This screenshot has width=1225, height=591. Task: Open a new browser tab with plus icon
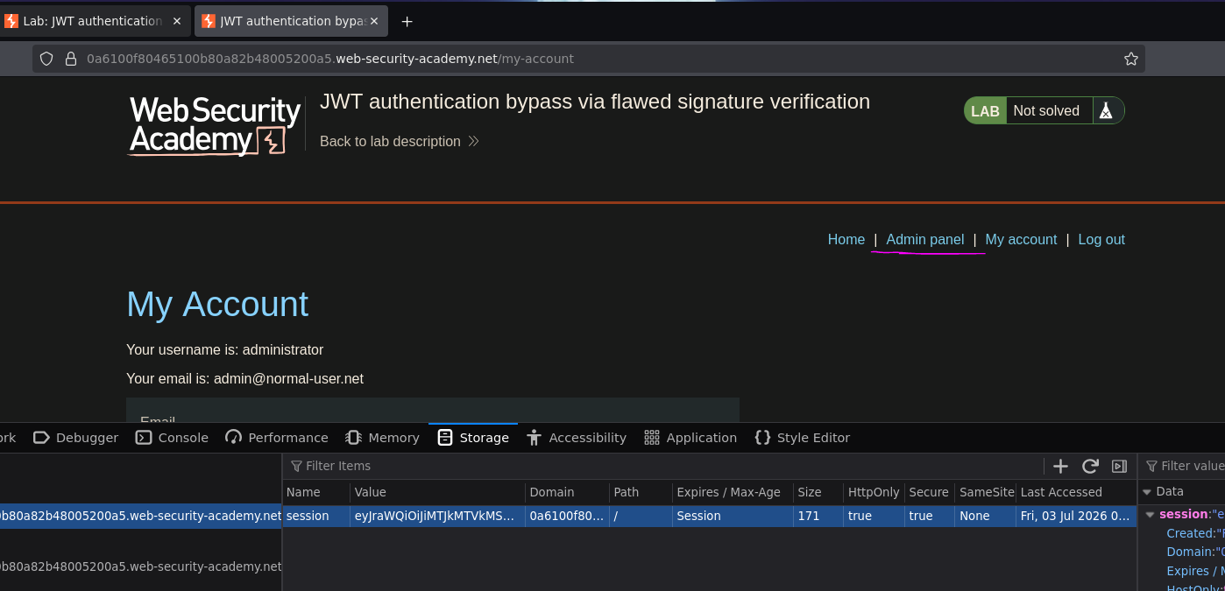[407, 21]
